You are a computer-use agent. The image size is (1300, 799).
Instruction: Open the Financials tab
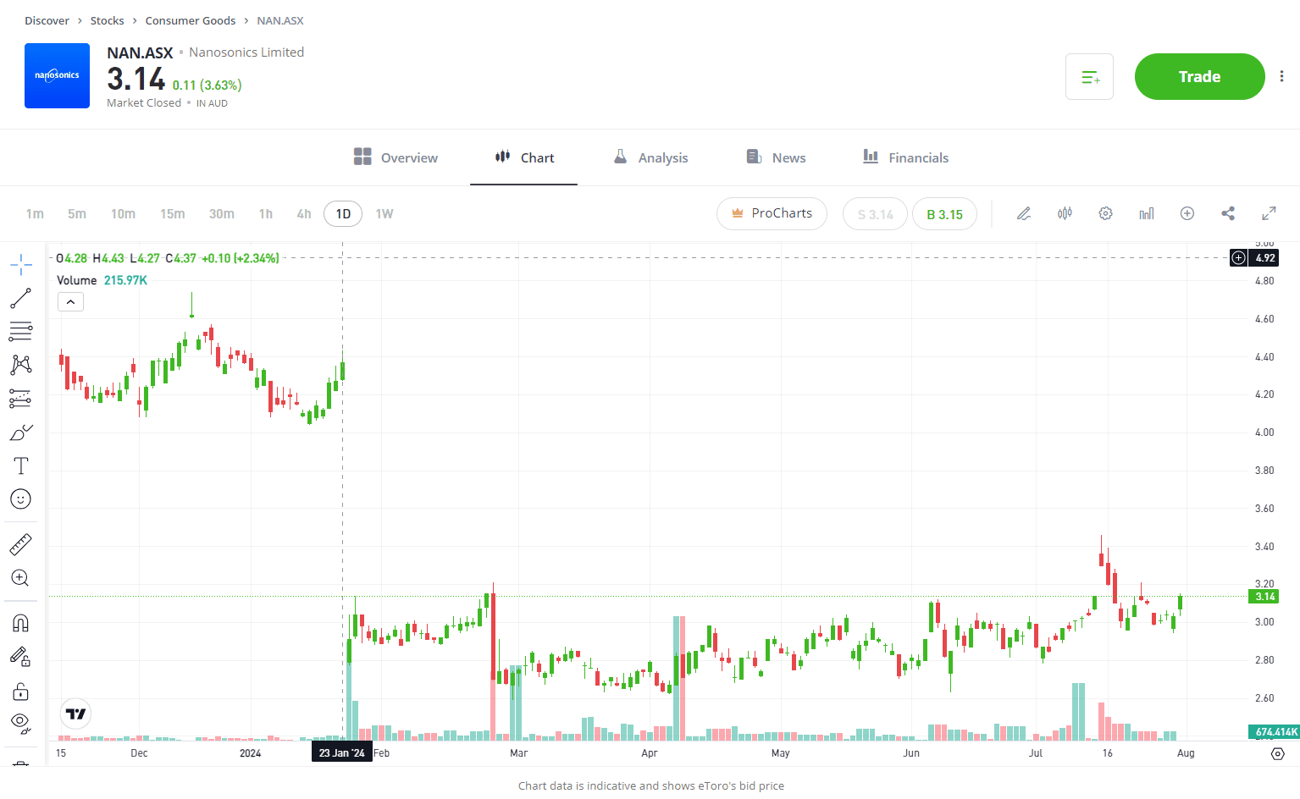tap(905, 157)
